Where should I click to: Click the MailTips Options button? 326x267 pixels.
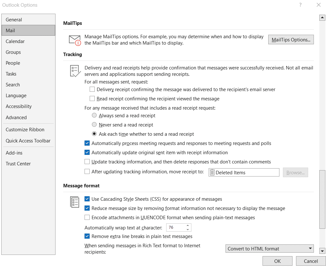[291, 40]
